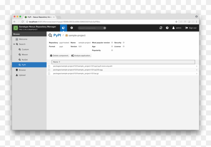Expand the tar.gz package row chevron
This screenshot has height=147, width=211.
[x=197, y=73]
